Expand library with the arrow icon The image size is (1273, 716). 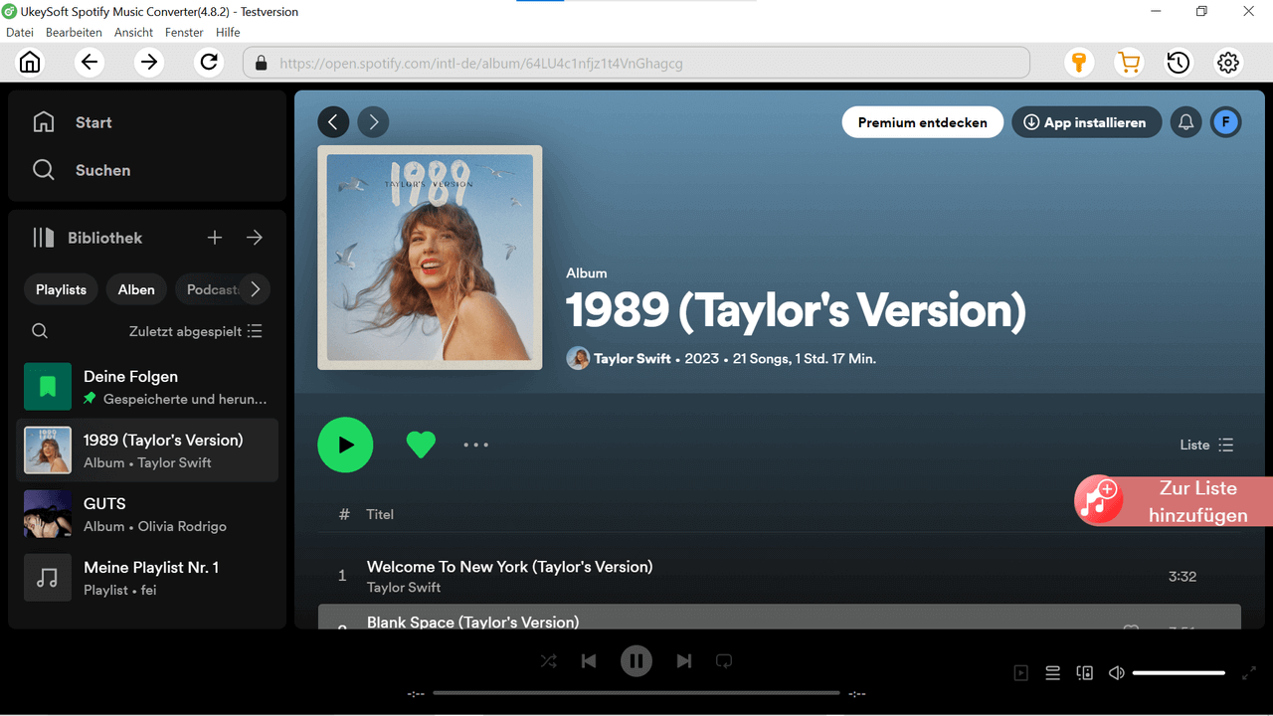(255, 238)
